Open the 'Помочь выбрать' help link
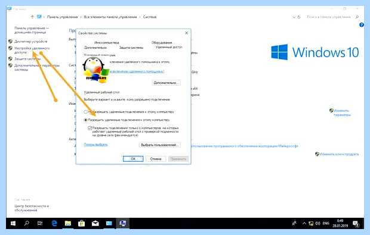The height and width of the screenshot is (235, 370). [x=96, y=145]
